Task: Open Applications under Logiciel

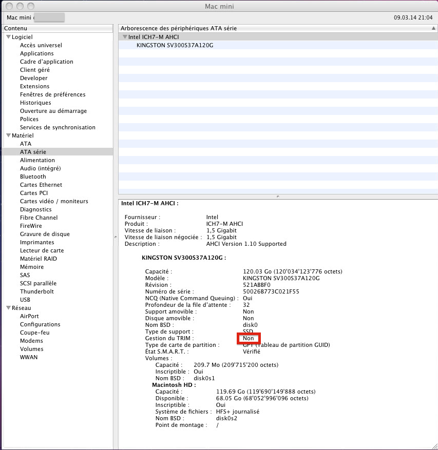Action: (36, 53)
